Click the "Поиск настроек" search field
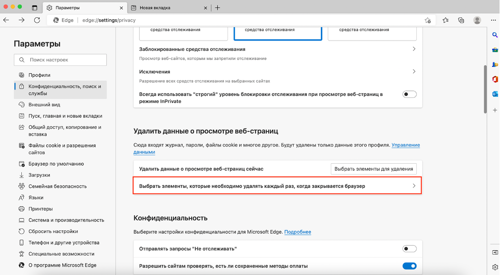Viewport: 500px width, 275px height. [x=60, y=60]
